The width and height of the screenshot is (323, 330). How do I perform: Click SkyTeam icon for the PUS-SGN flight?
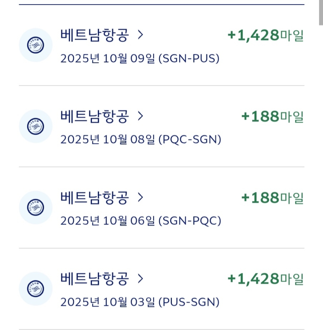point(36,288)
